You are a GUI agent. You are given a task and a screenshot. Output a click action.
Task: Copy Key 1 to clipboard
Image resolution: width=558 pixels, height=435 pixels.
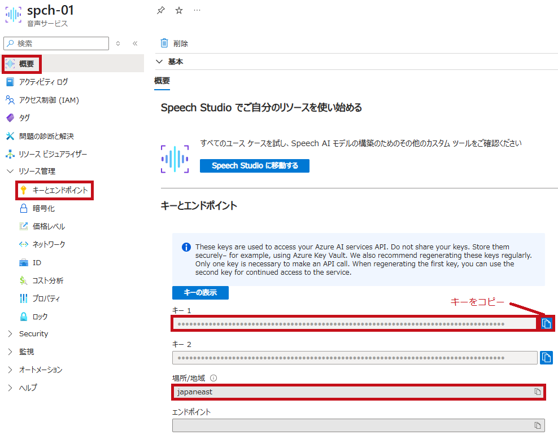[546, 323]
